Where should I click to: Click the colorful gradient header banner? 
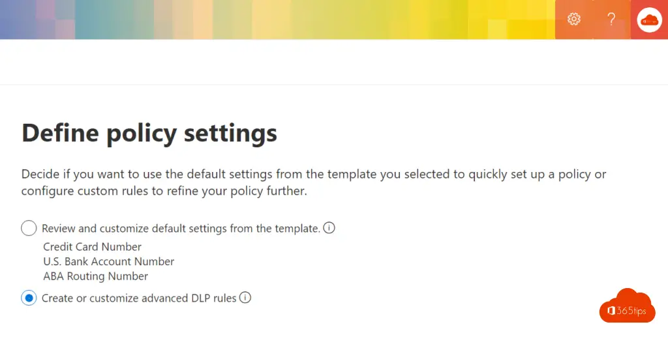coord(261,20)
